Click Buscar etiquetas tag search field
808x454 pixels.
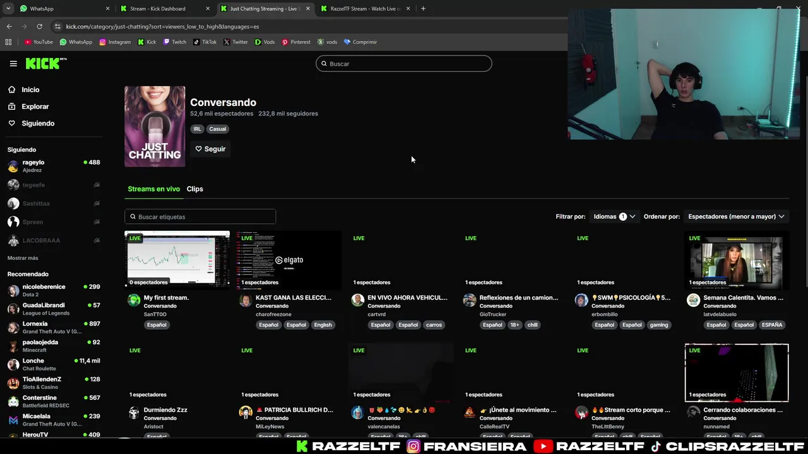click(x=200, y=217)
